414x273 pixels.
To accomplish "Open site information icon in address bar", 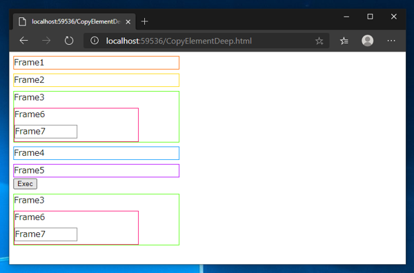I will (x=95, y=41).
